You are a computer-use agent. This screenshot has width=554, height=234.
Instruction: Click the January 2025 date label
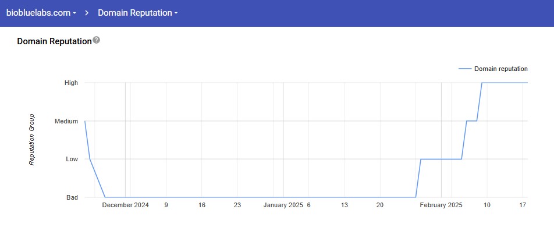pos(283,205)
